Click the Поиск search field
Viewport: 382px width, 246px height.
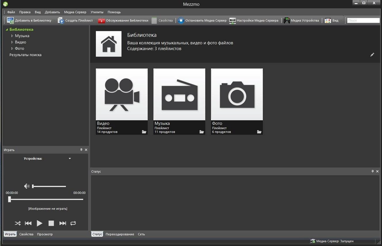(x=363, y=20)
